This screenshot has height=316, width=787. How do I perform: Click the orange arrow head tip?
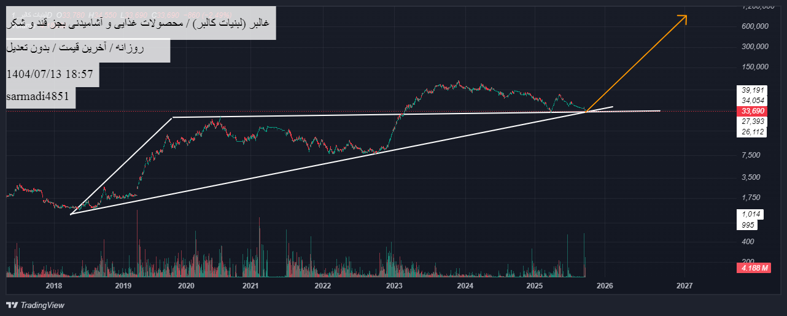tap(685, 15)
